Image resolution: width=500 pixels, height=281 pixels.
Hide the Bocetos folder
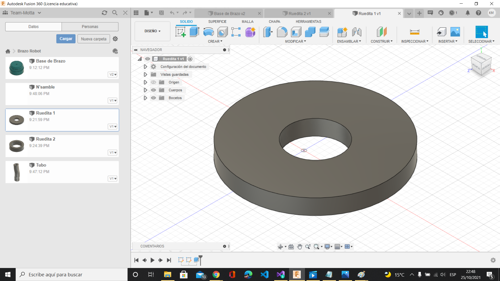153,98
